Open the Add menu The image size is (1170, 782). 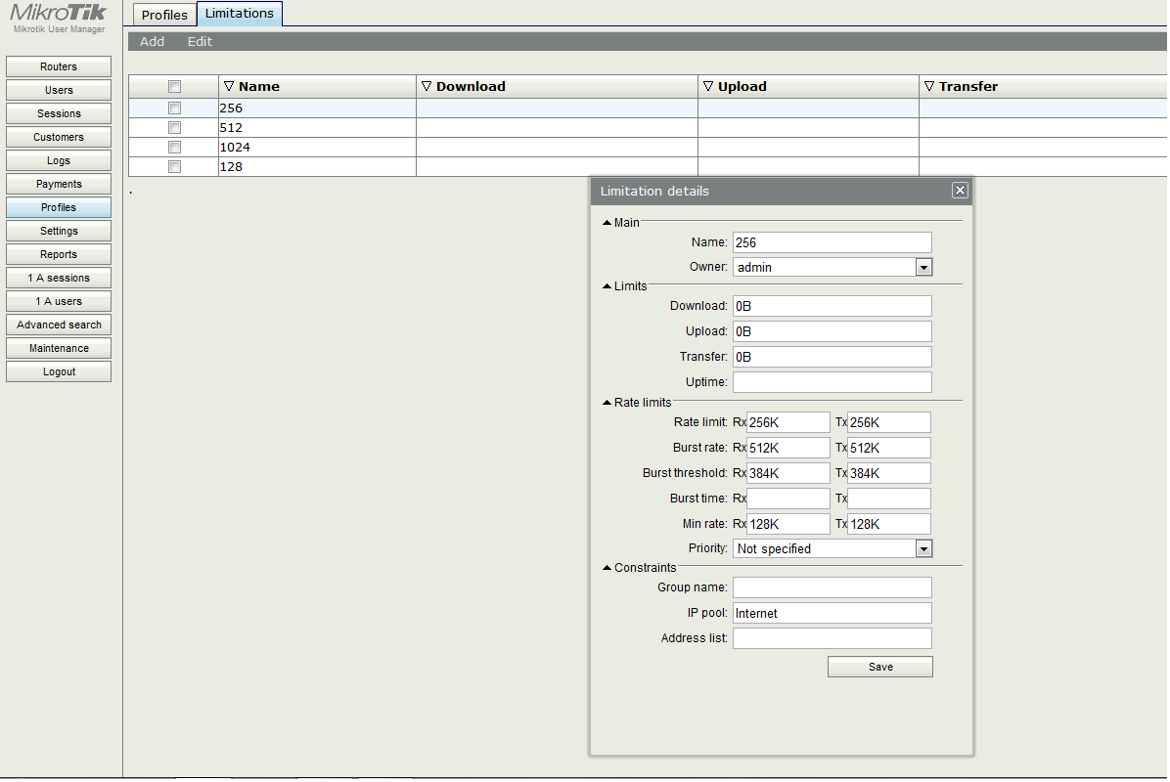pyautogui.click(x=152, y=41)
